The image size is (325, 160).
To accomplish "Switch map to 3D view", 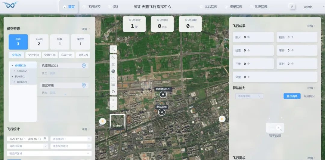I will (113, 85).
